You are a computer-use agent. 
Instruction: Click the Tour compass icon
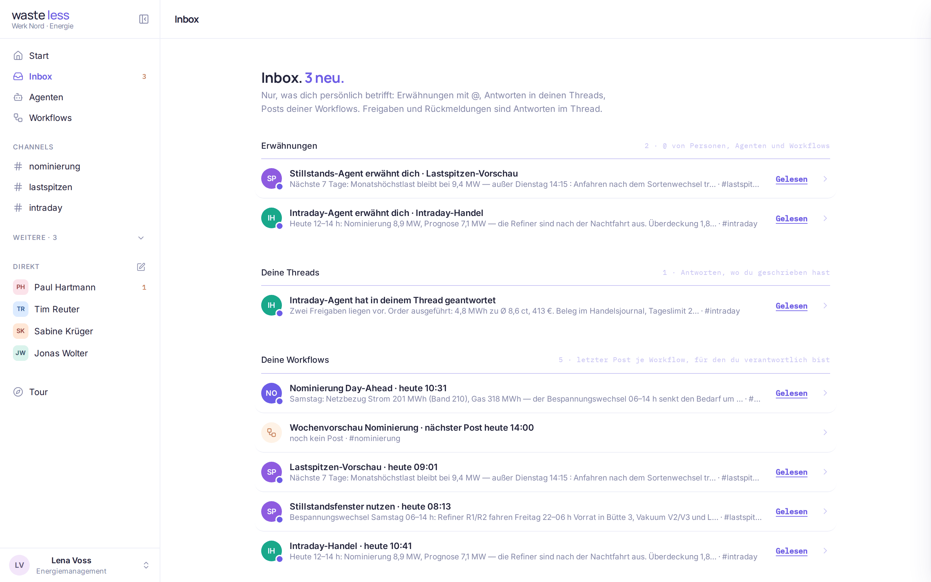18,392
